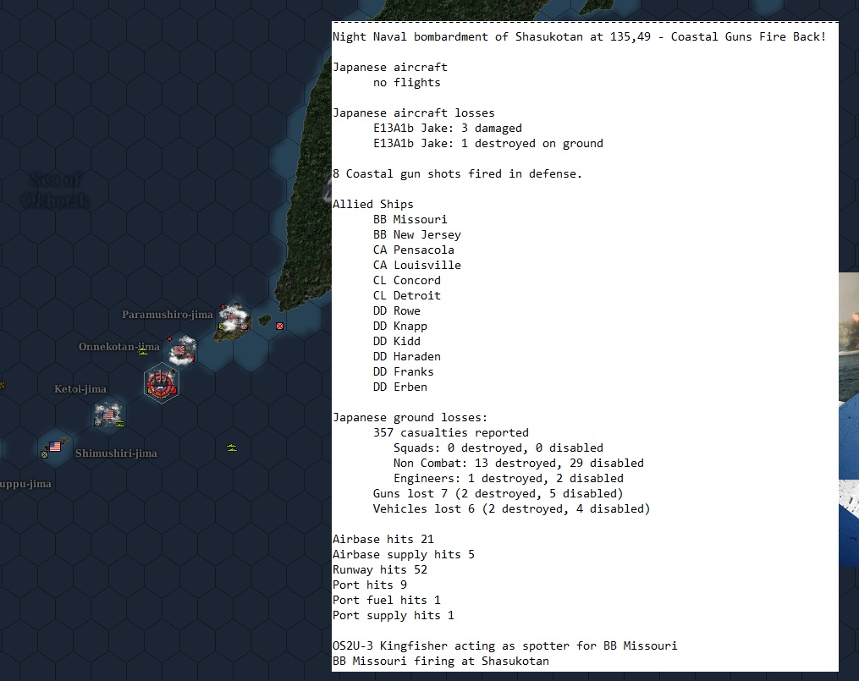Click the 'DD Kidd' ship entry

(397, 342)
